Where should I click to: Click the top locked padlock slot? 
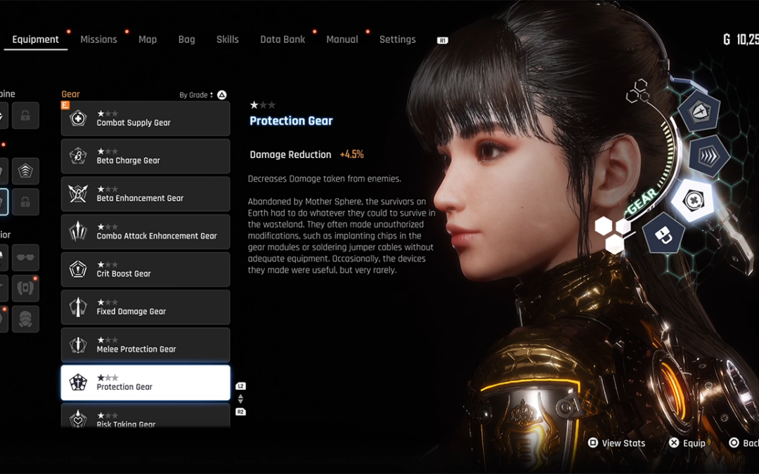tap(25, 116)
